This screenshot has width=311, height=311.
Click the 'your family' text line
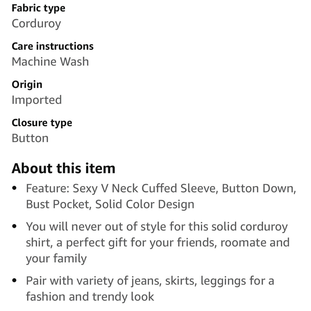(x=56, y=259)
